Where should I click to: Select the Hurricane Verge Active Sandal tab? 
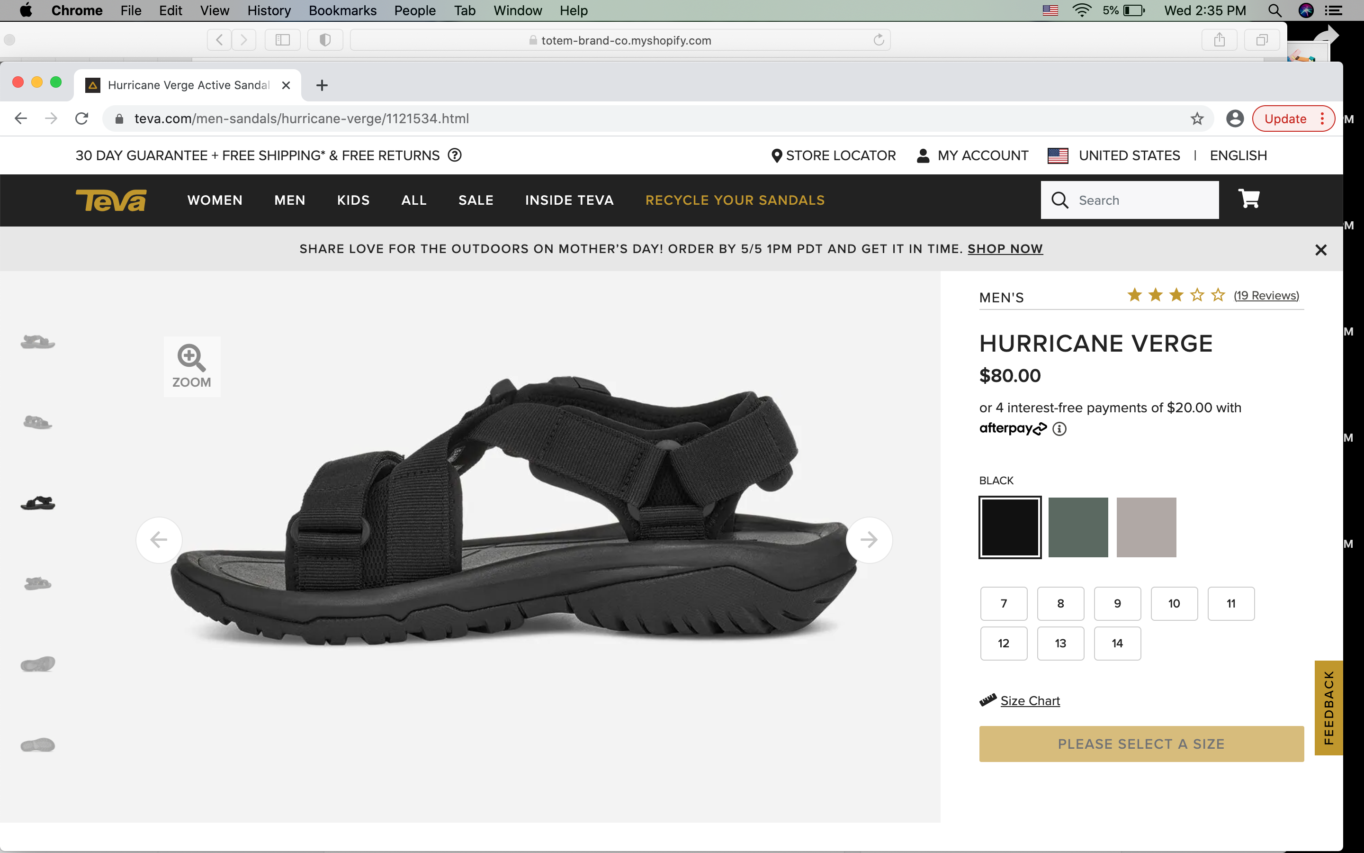tap(188, 85)
